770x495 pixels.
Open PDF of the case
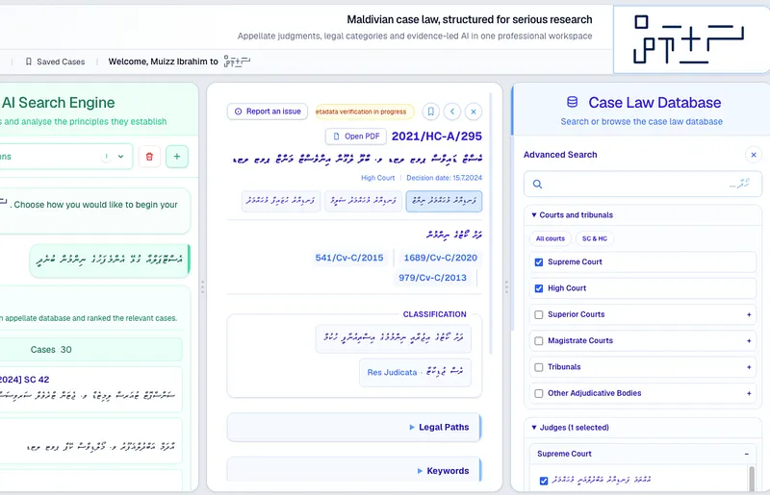(x=356, y=136)
